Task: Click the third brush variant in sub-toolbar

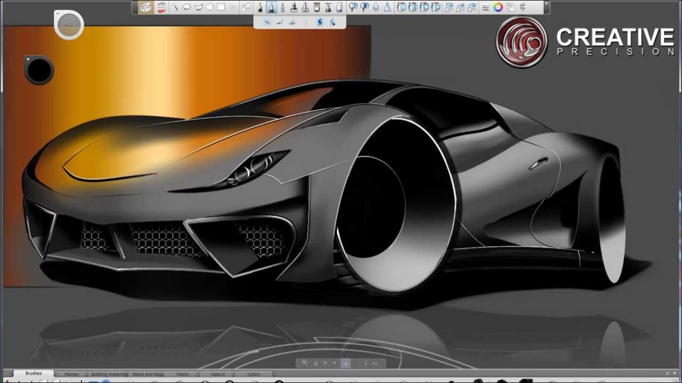Action: coord(292,22)
